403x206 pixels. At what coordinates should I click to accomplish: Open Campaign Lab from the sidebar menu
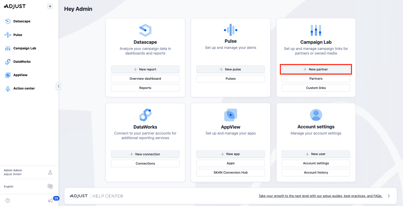(x=25, y=48)
